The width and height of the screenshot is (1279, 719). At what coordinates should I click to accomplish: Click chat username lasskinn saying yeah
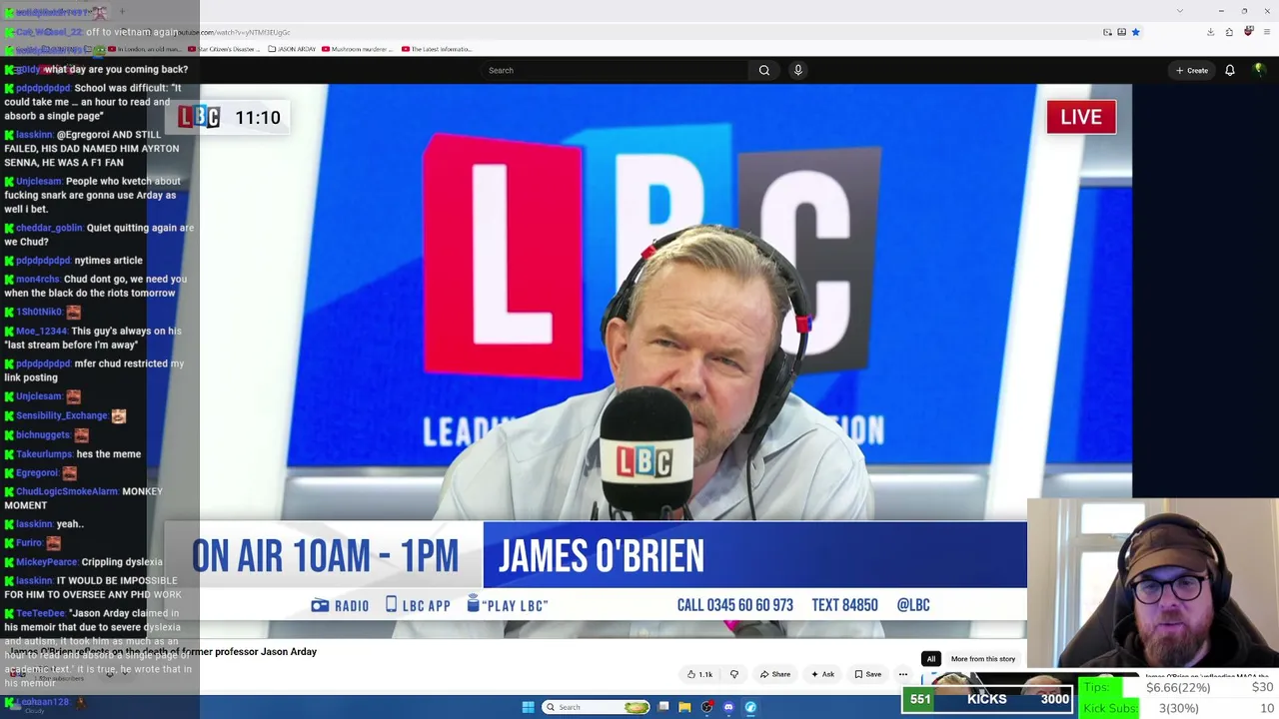(x=34, y=524)
